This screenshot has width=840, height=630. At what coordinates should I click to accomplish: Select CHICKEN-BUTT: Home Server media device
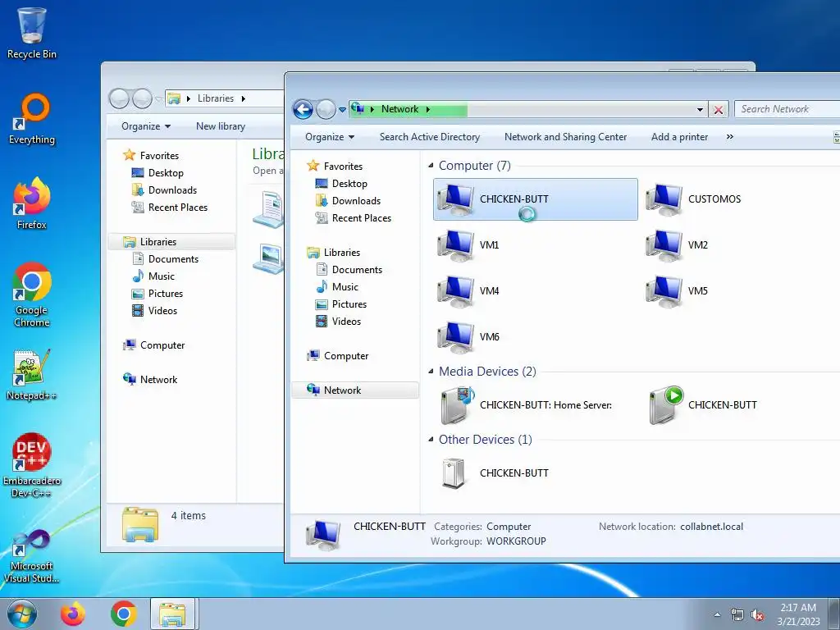[x=525, y=405]
